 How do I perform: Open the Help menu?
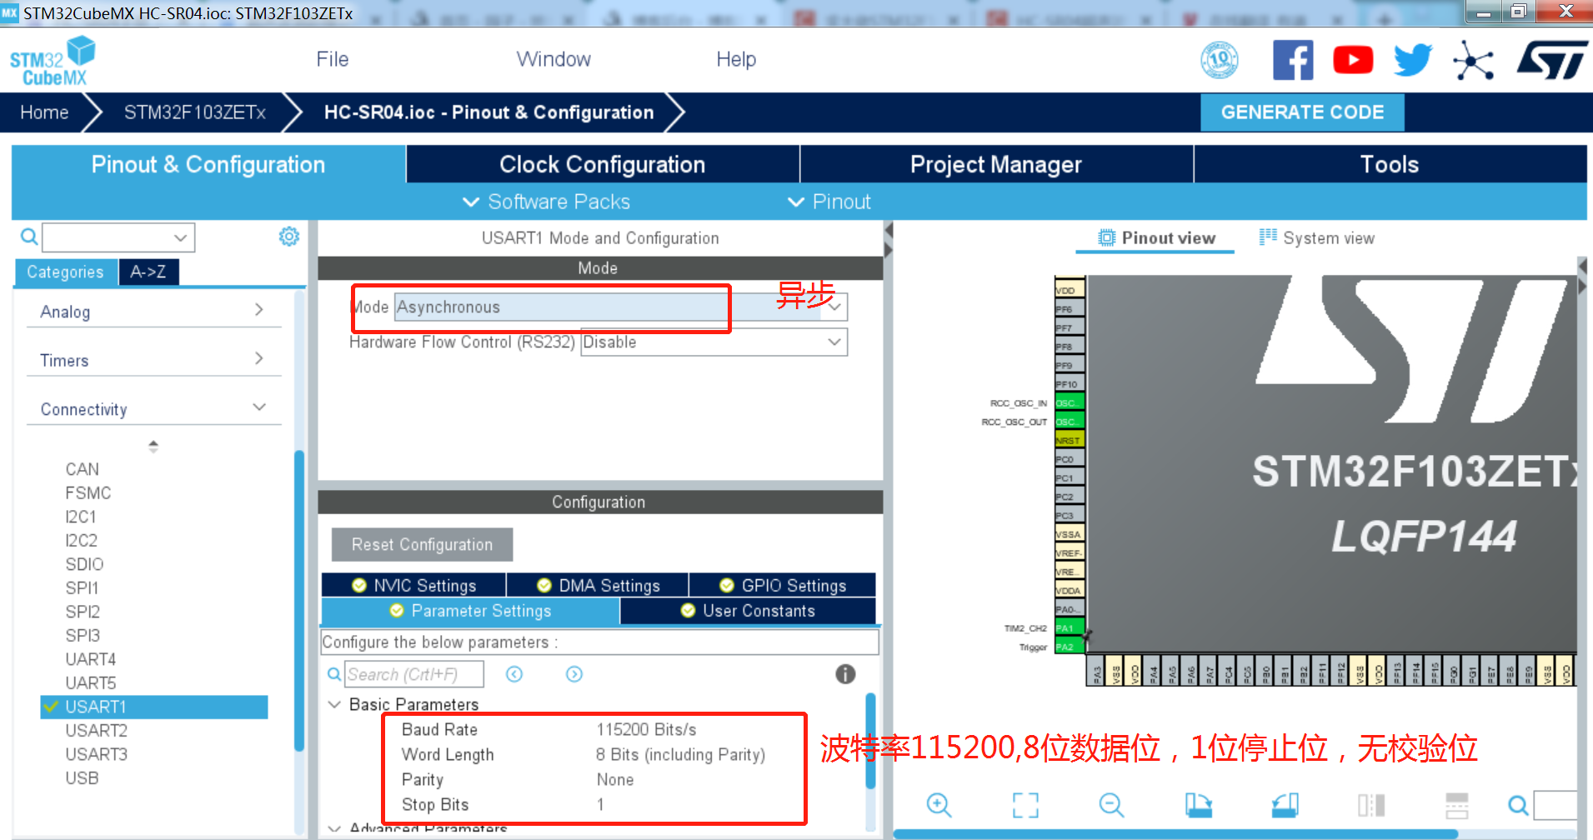736,59
